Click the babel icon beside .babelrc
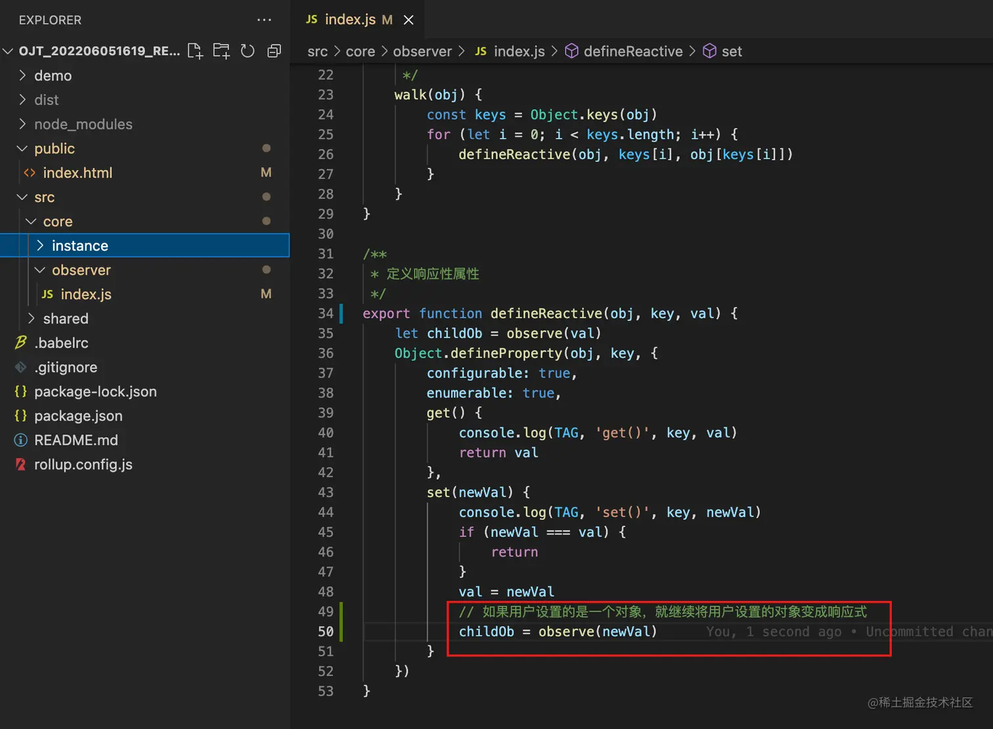993x729 pixels. coord(21,343)
